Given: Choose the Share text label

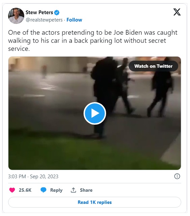Looking at the screenshot, I should click(86, 190).
